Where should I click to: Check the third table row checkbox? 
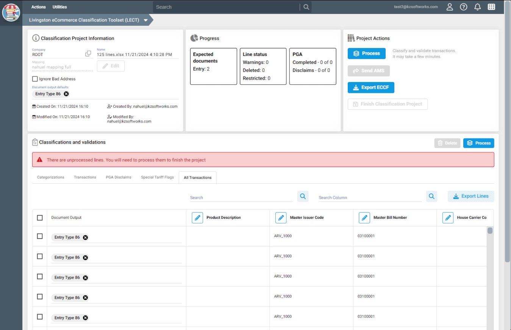coord(40,276)
